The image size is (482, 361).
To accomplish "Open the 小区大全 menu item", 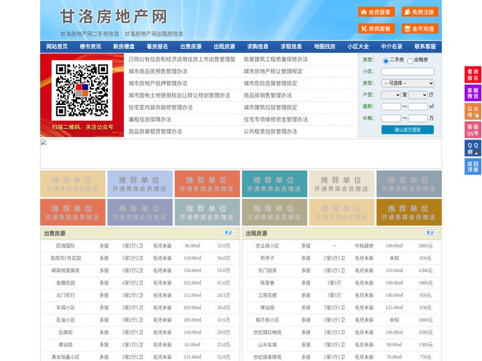I will 358,47.
